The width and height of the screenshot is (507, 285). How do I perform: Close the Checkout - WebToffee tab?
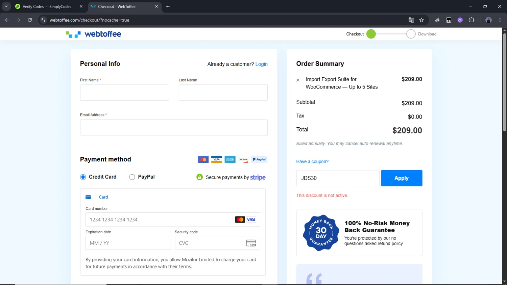point(156,6)
